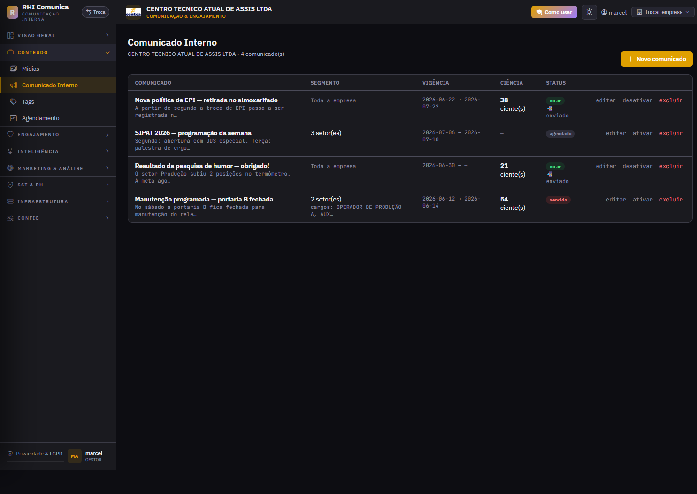Click the Config sliders icon
This screenshot has width=697, height=494.
[x=10, y=218]
